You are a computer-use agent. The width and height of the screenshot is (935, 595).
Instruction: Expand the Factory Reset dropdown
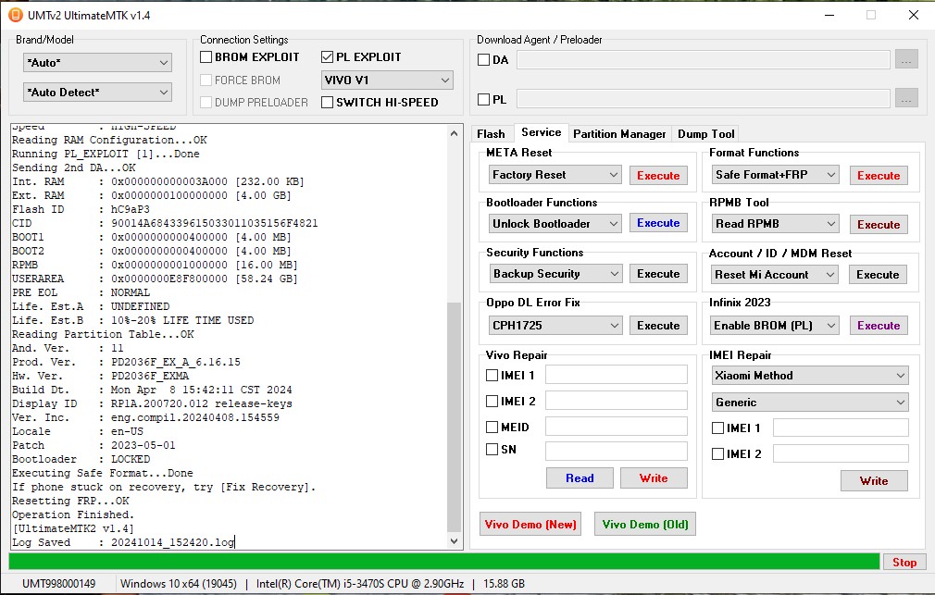click(555, 175)
